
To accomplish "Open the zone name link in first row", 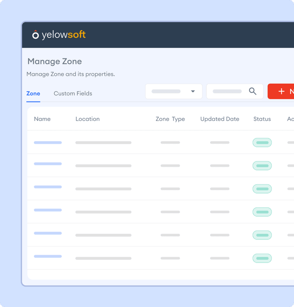I will click(48, 142).
